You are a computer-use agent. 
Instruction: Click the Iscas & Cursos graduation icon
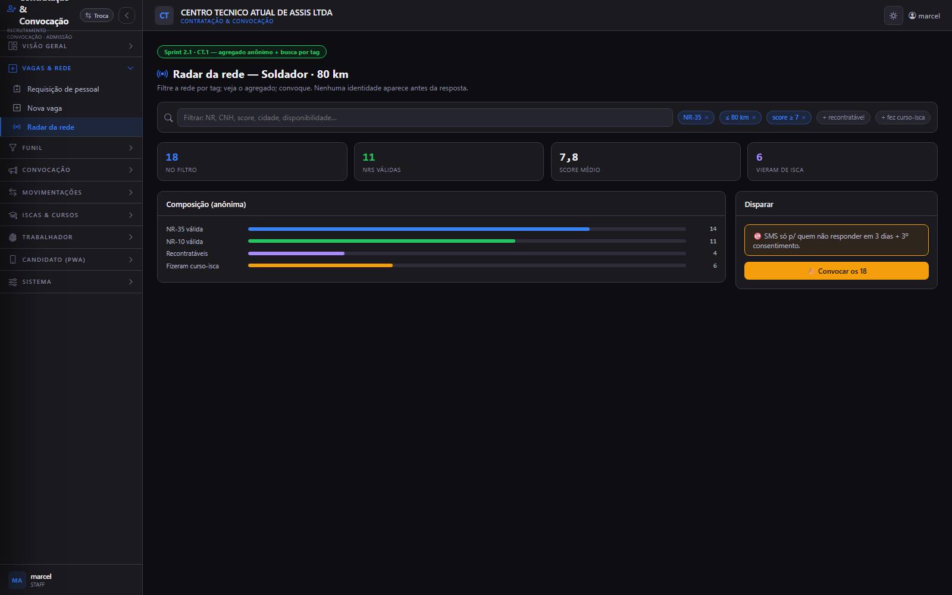click(13, 215)
